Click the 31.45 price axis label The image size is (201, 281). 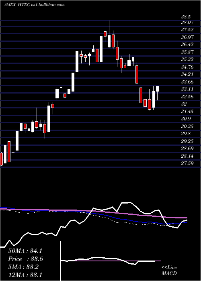coord(187,112)
